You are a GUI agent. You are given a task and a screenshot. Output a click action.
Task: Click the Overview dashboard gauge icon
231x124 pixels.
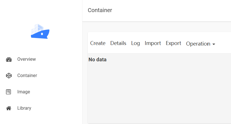tap(9, 59)
